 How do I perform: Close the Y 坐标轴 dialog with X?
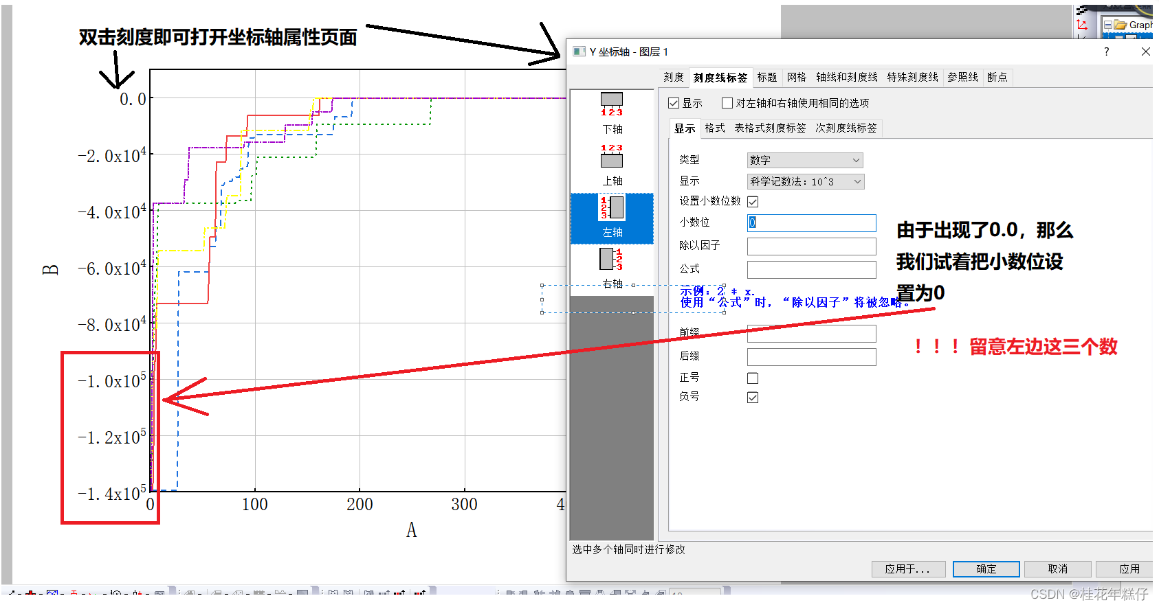coord(1145,51)
